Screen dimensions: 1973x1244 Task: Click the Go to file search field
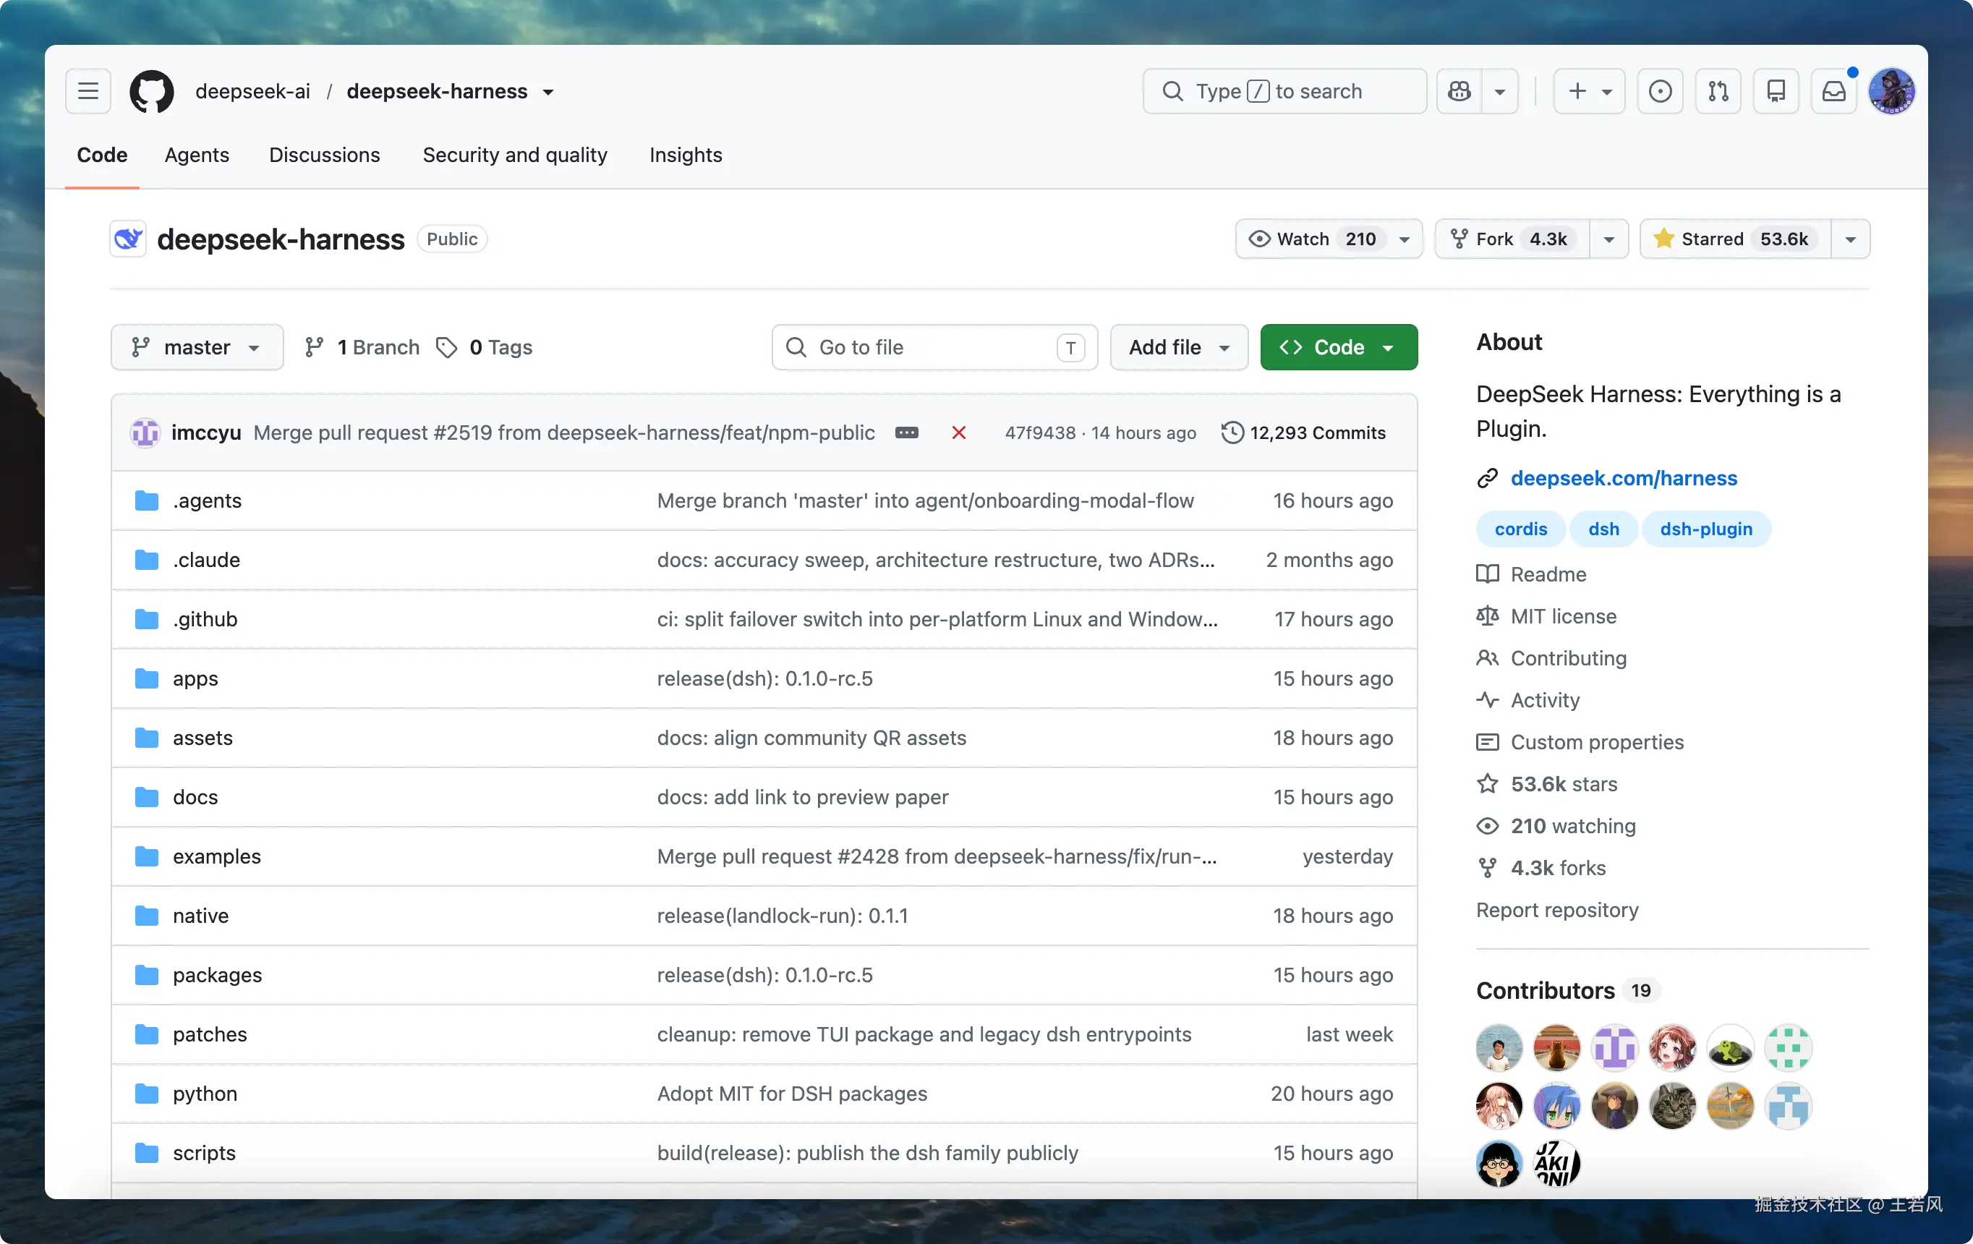click(934, 347)
